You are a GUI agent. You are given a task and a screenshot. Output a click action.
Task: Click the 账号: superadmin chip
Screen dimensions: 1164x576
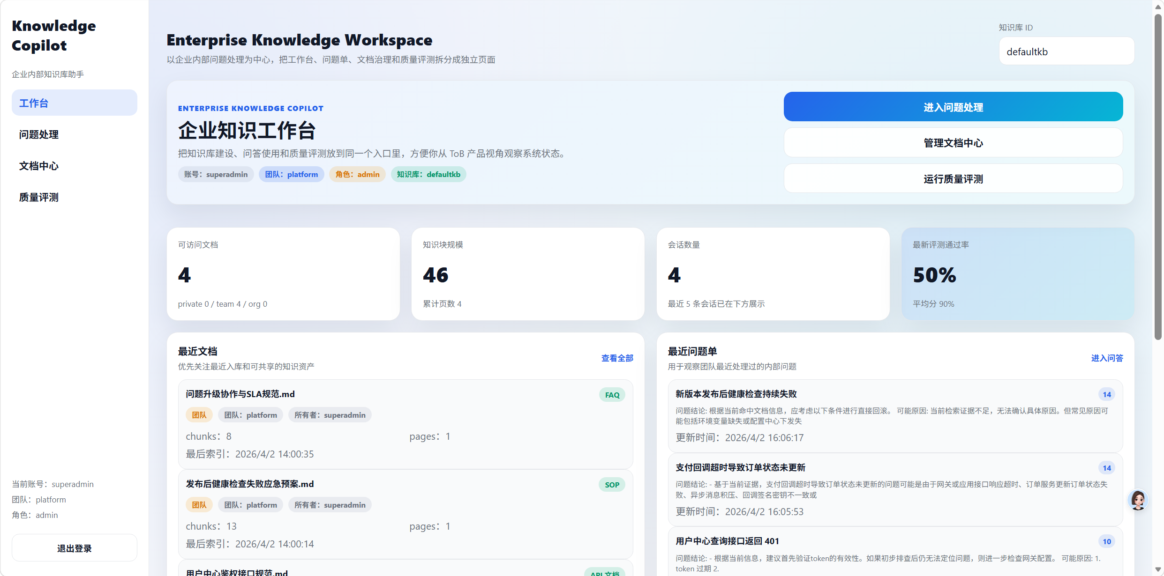[x=216, y=174]
